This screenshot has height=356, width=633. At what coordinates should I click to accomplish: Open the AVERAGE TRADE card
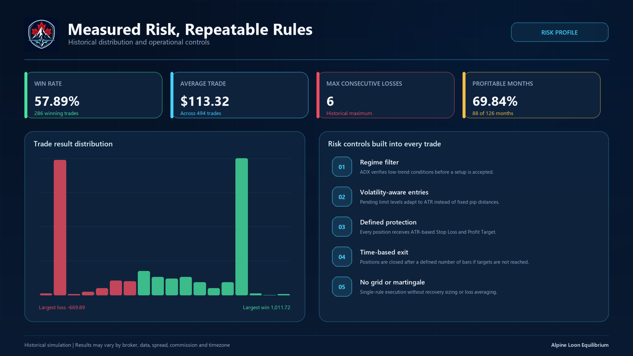pos(239,95)
